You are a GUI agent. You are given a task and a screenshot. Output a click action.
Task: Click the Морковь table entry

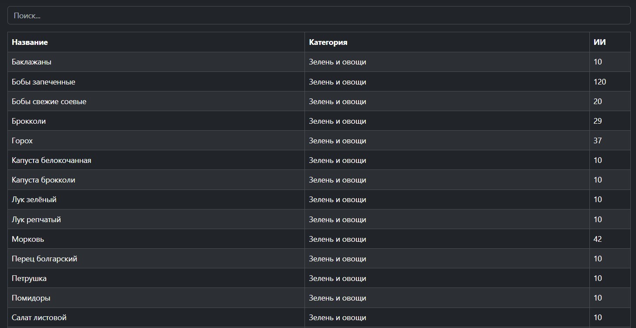pos(28,239)
